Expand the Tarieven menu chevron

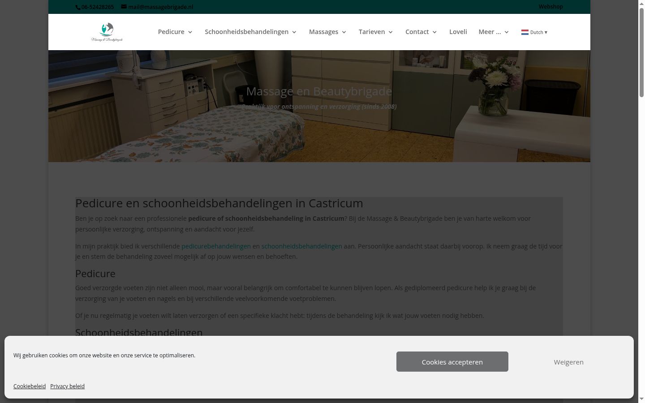click(391, 32)
